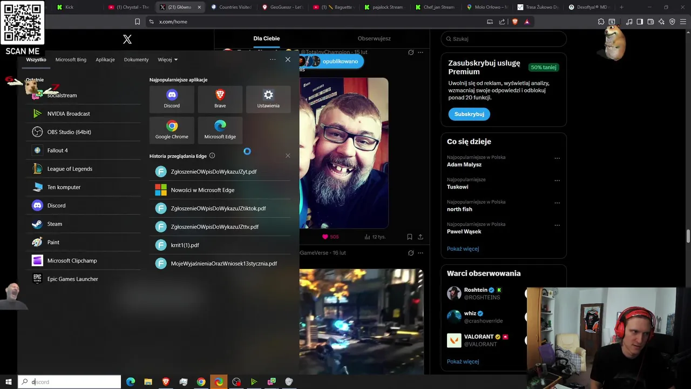The height and width of the screenshot is (389, 691).
Task: Switch to the Wszystko search tab
Action: tap(36, 59)
